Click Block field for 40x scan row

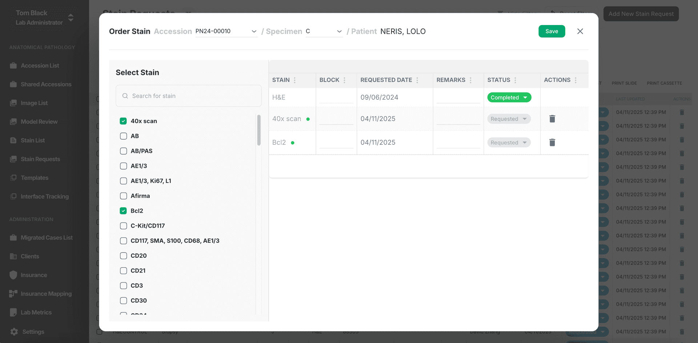pos(336,119)
